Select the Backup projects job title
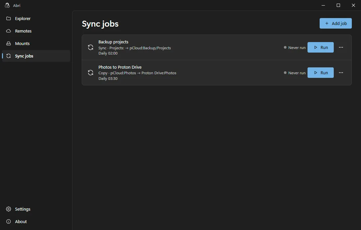 click(113, 42)
